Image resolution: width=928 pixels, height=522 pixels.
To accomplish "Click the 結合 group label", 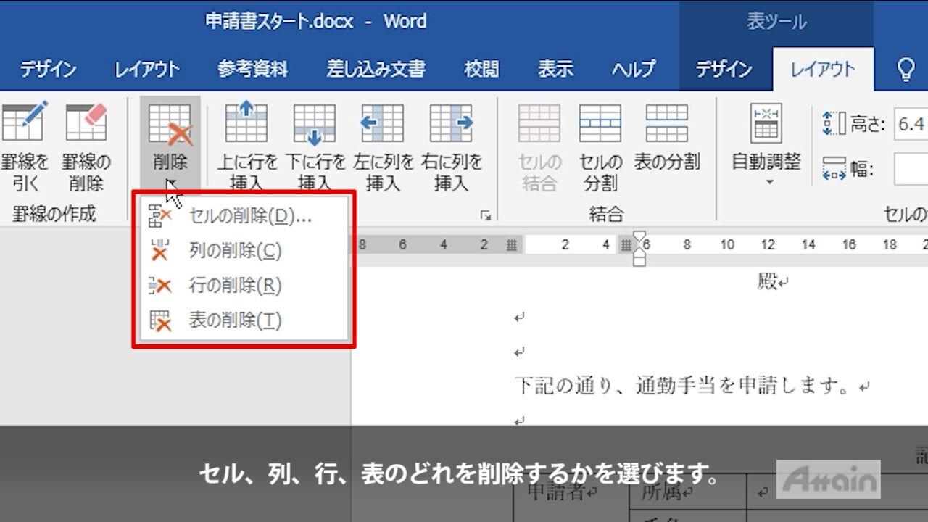I will click(606, 215).
